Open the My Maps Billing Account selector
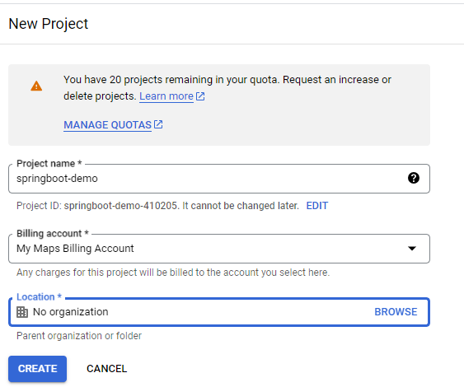The height and width of the screenshot is (387, 464). (x=219, y=249)
